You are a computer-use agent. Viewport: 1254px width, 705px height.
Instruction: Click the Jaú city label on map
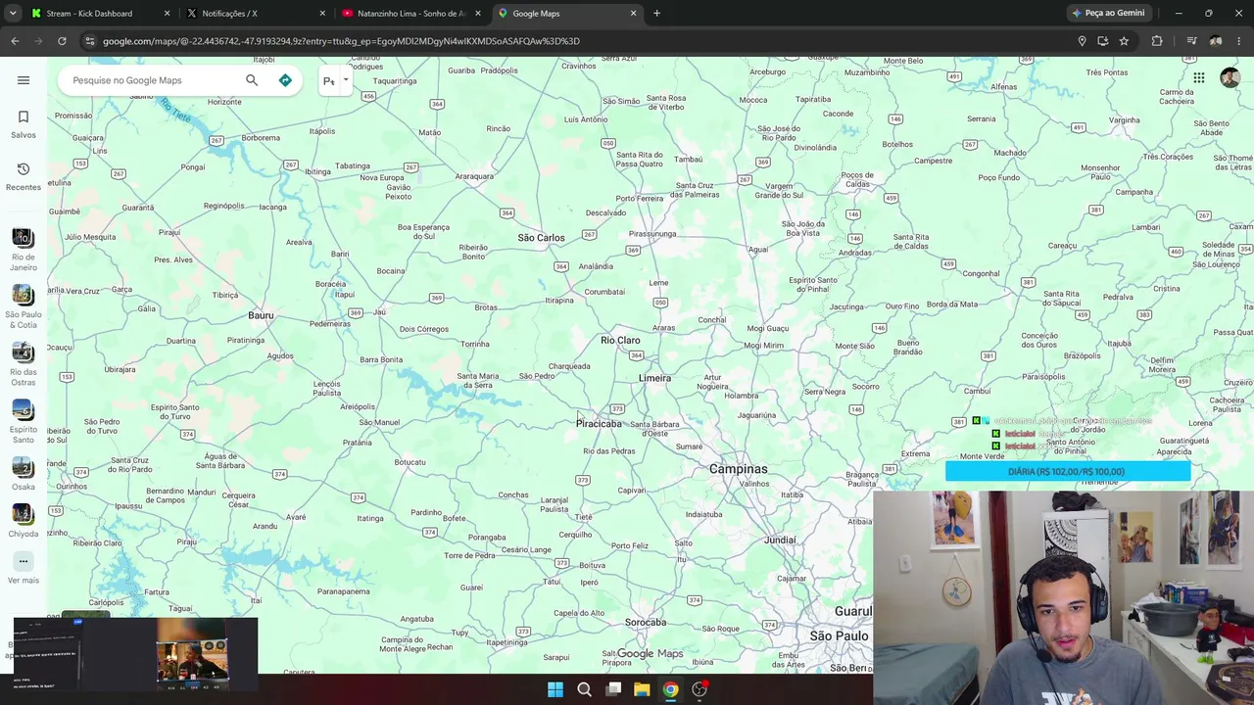380,311
